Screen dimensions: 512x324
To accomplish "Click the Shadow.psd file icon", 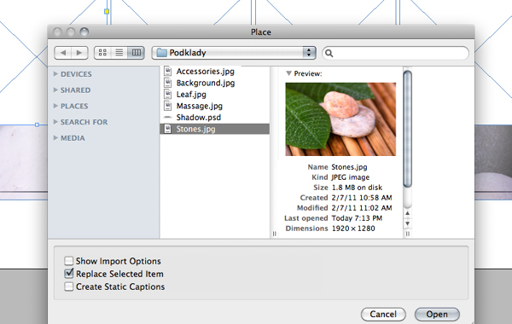I will pos(167,117).
